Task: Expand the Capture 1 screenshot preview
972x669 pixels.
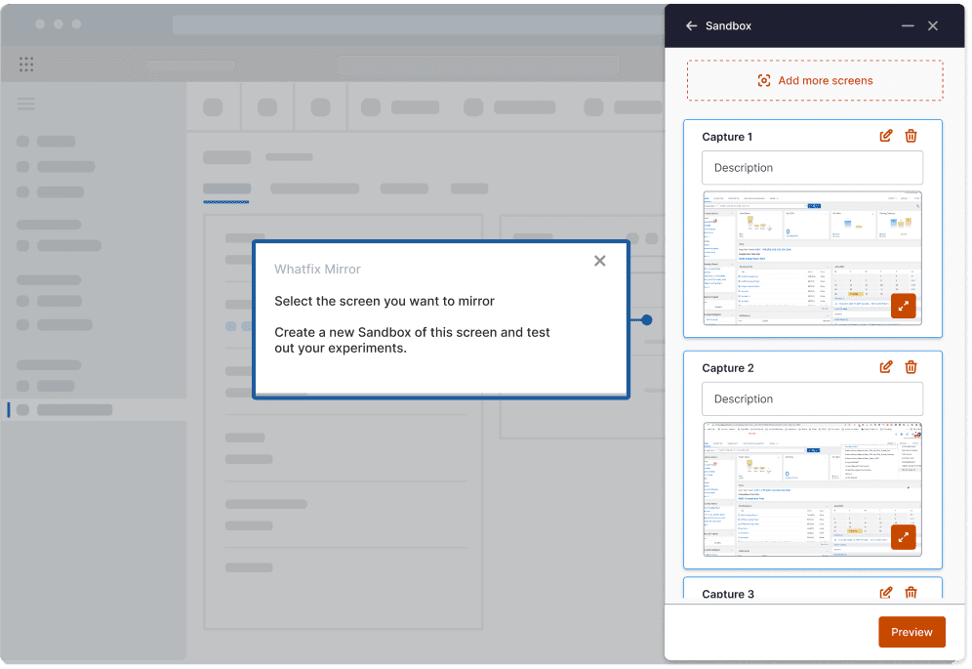Action: click(x=903, y=306)
